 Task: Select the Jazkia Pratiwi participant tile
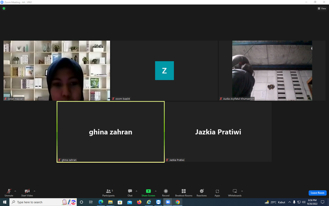point(218,132)
